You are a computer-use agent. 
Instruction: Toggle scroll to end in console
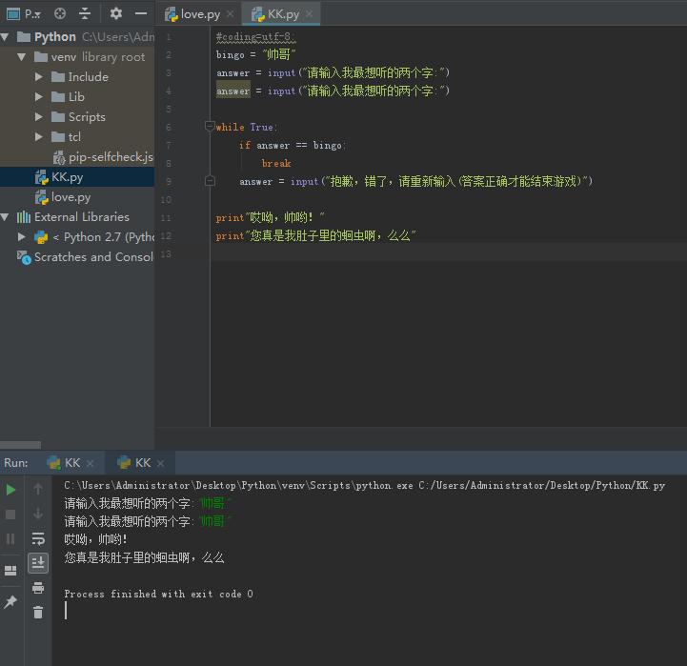[38, 563]
